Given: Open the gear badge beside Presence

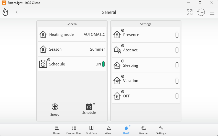Looking at the screenshot, I should coord(123,30).
